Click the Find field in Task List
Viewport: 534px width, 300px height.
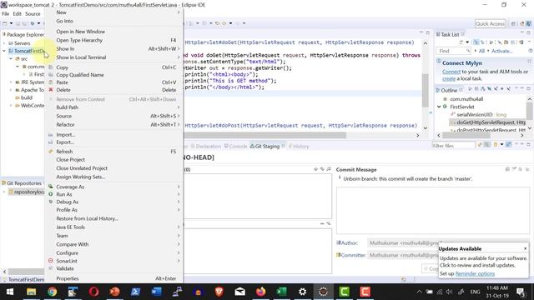pos(453,51)
